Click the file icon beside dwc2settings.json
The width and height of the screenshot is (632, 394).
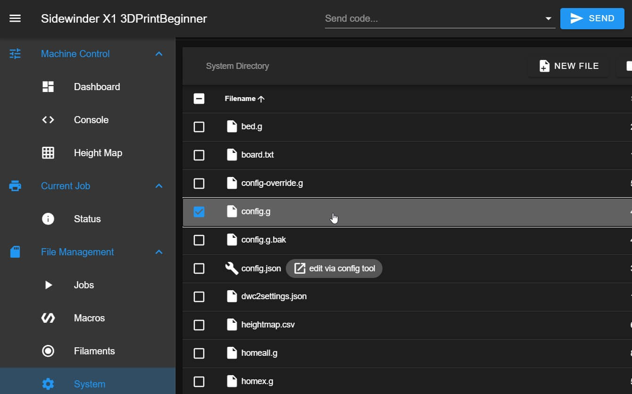(x=232, y=296)
